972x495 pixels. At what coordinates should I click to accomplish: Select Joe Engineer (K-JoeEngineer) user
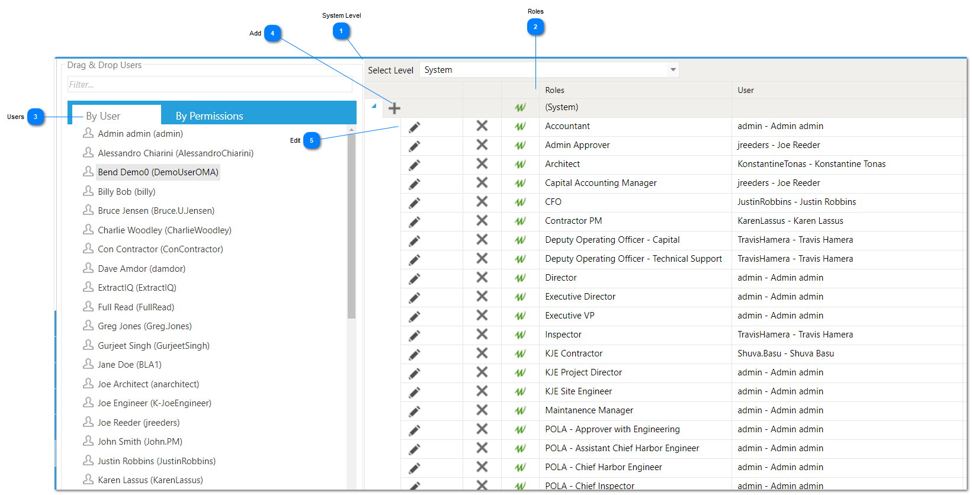coord(155,403)
